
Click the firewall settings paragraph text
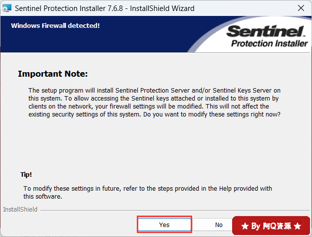tap(155, 103)
